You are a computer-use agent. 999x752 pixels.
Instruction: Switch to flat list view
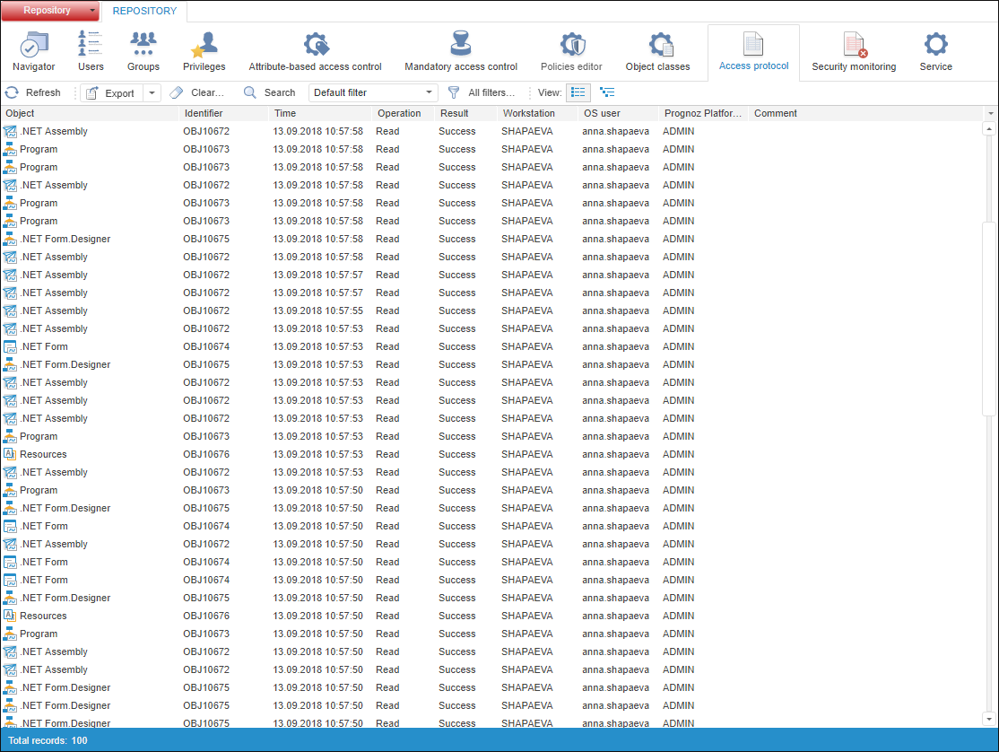tap(578, 92)
